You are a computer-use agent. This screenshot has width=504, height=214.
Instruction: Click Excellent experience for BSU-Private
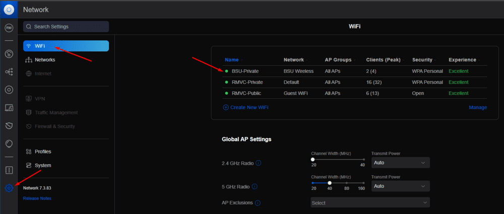[458, 71]
